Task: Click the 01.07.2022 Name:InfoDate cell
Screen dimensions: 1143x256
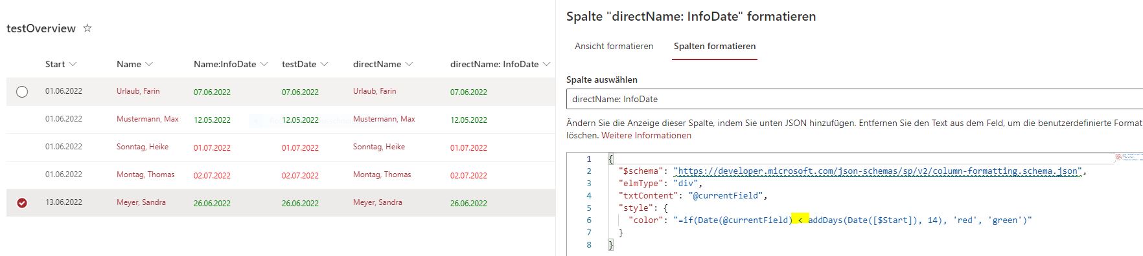Action: 212,147
